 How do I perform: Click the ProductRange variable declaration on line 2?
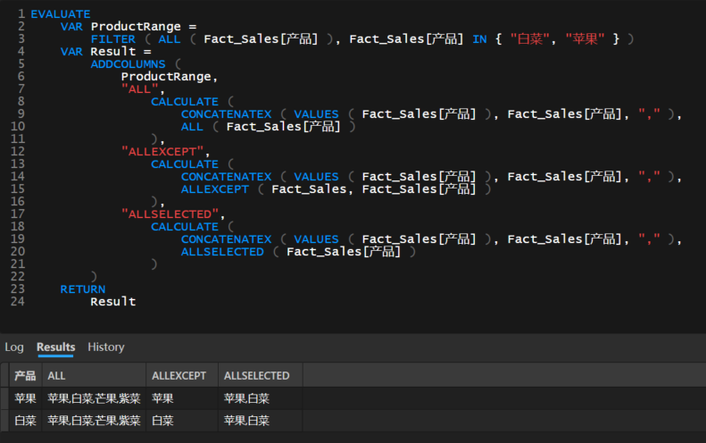[136, 27]
